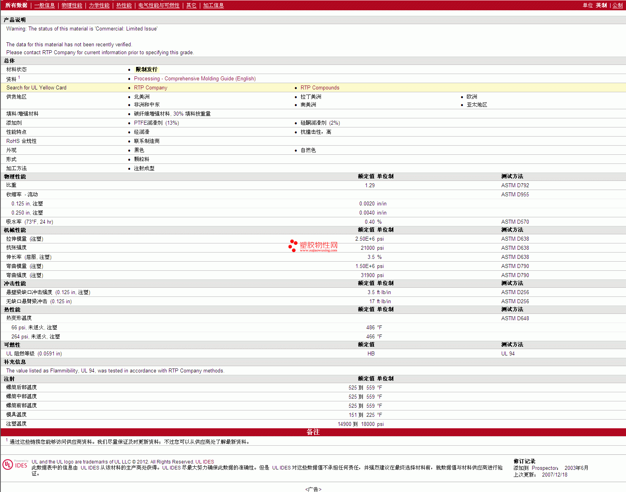The width and height of the screenshot is (626, 492).
Task: Click the 备注 header bar
Action: tap(313, 432)
